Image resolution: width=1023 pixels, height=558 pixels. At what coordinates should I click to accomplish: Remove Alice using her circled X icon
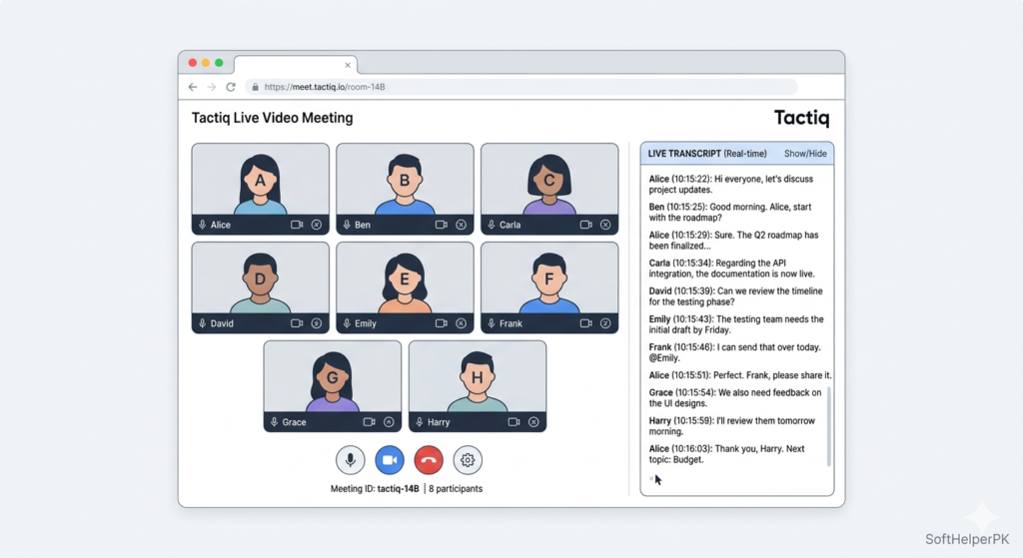click(x=317, y=225)
